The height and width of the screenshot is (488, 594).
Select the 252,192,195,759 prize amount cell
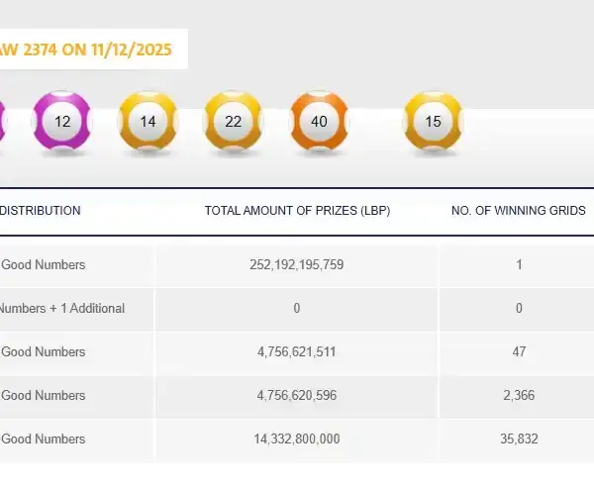click(x=296, y=265)
